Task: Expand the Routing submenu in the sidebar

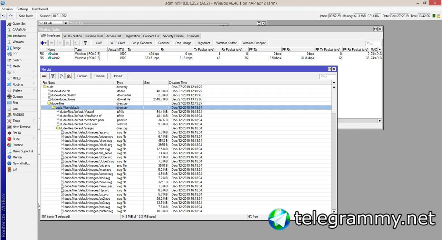Action: [21, 84]
